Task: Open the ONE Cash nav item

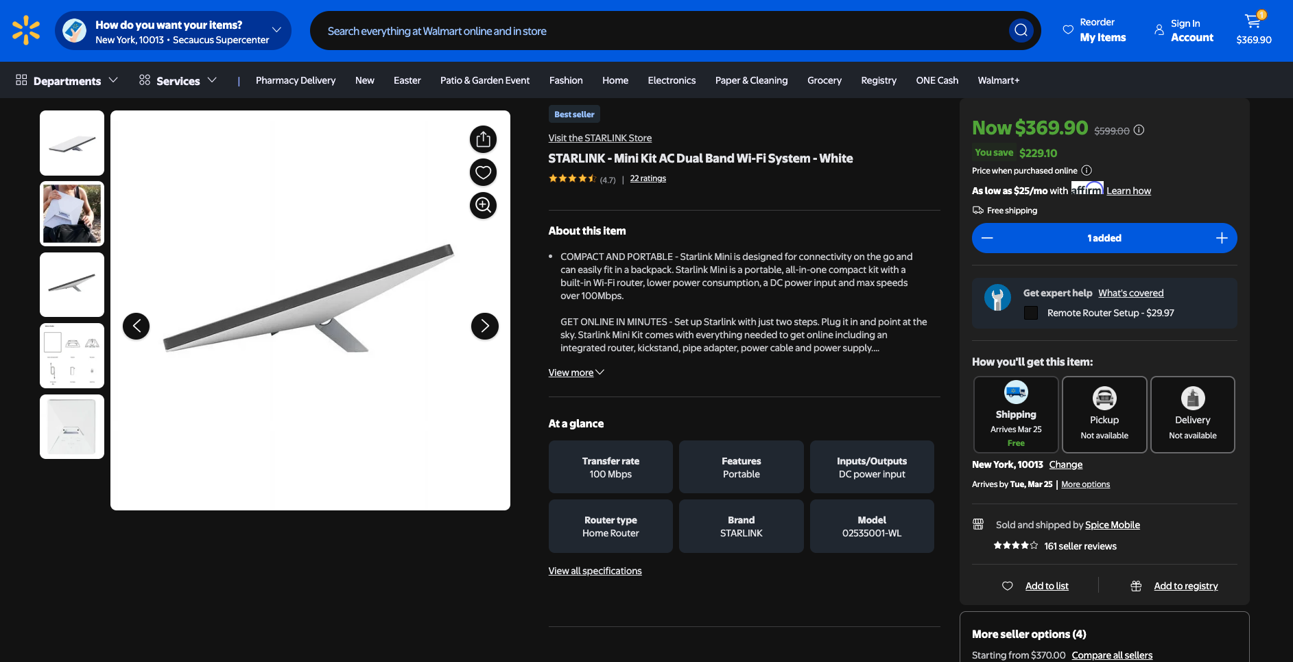Action: click(936, 80)
